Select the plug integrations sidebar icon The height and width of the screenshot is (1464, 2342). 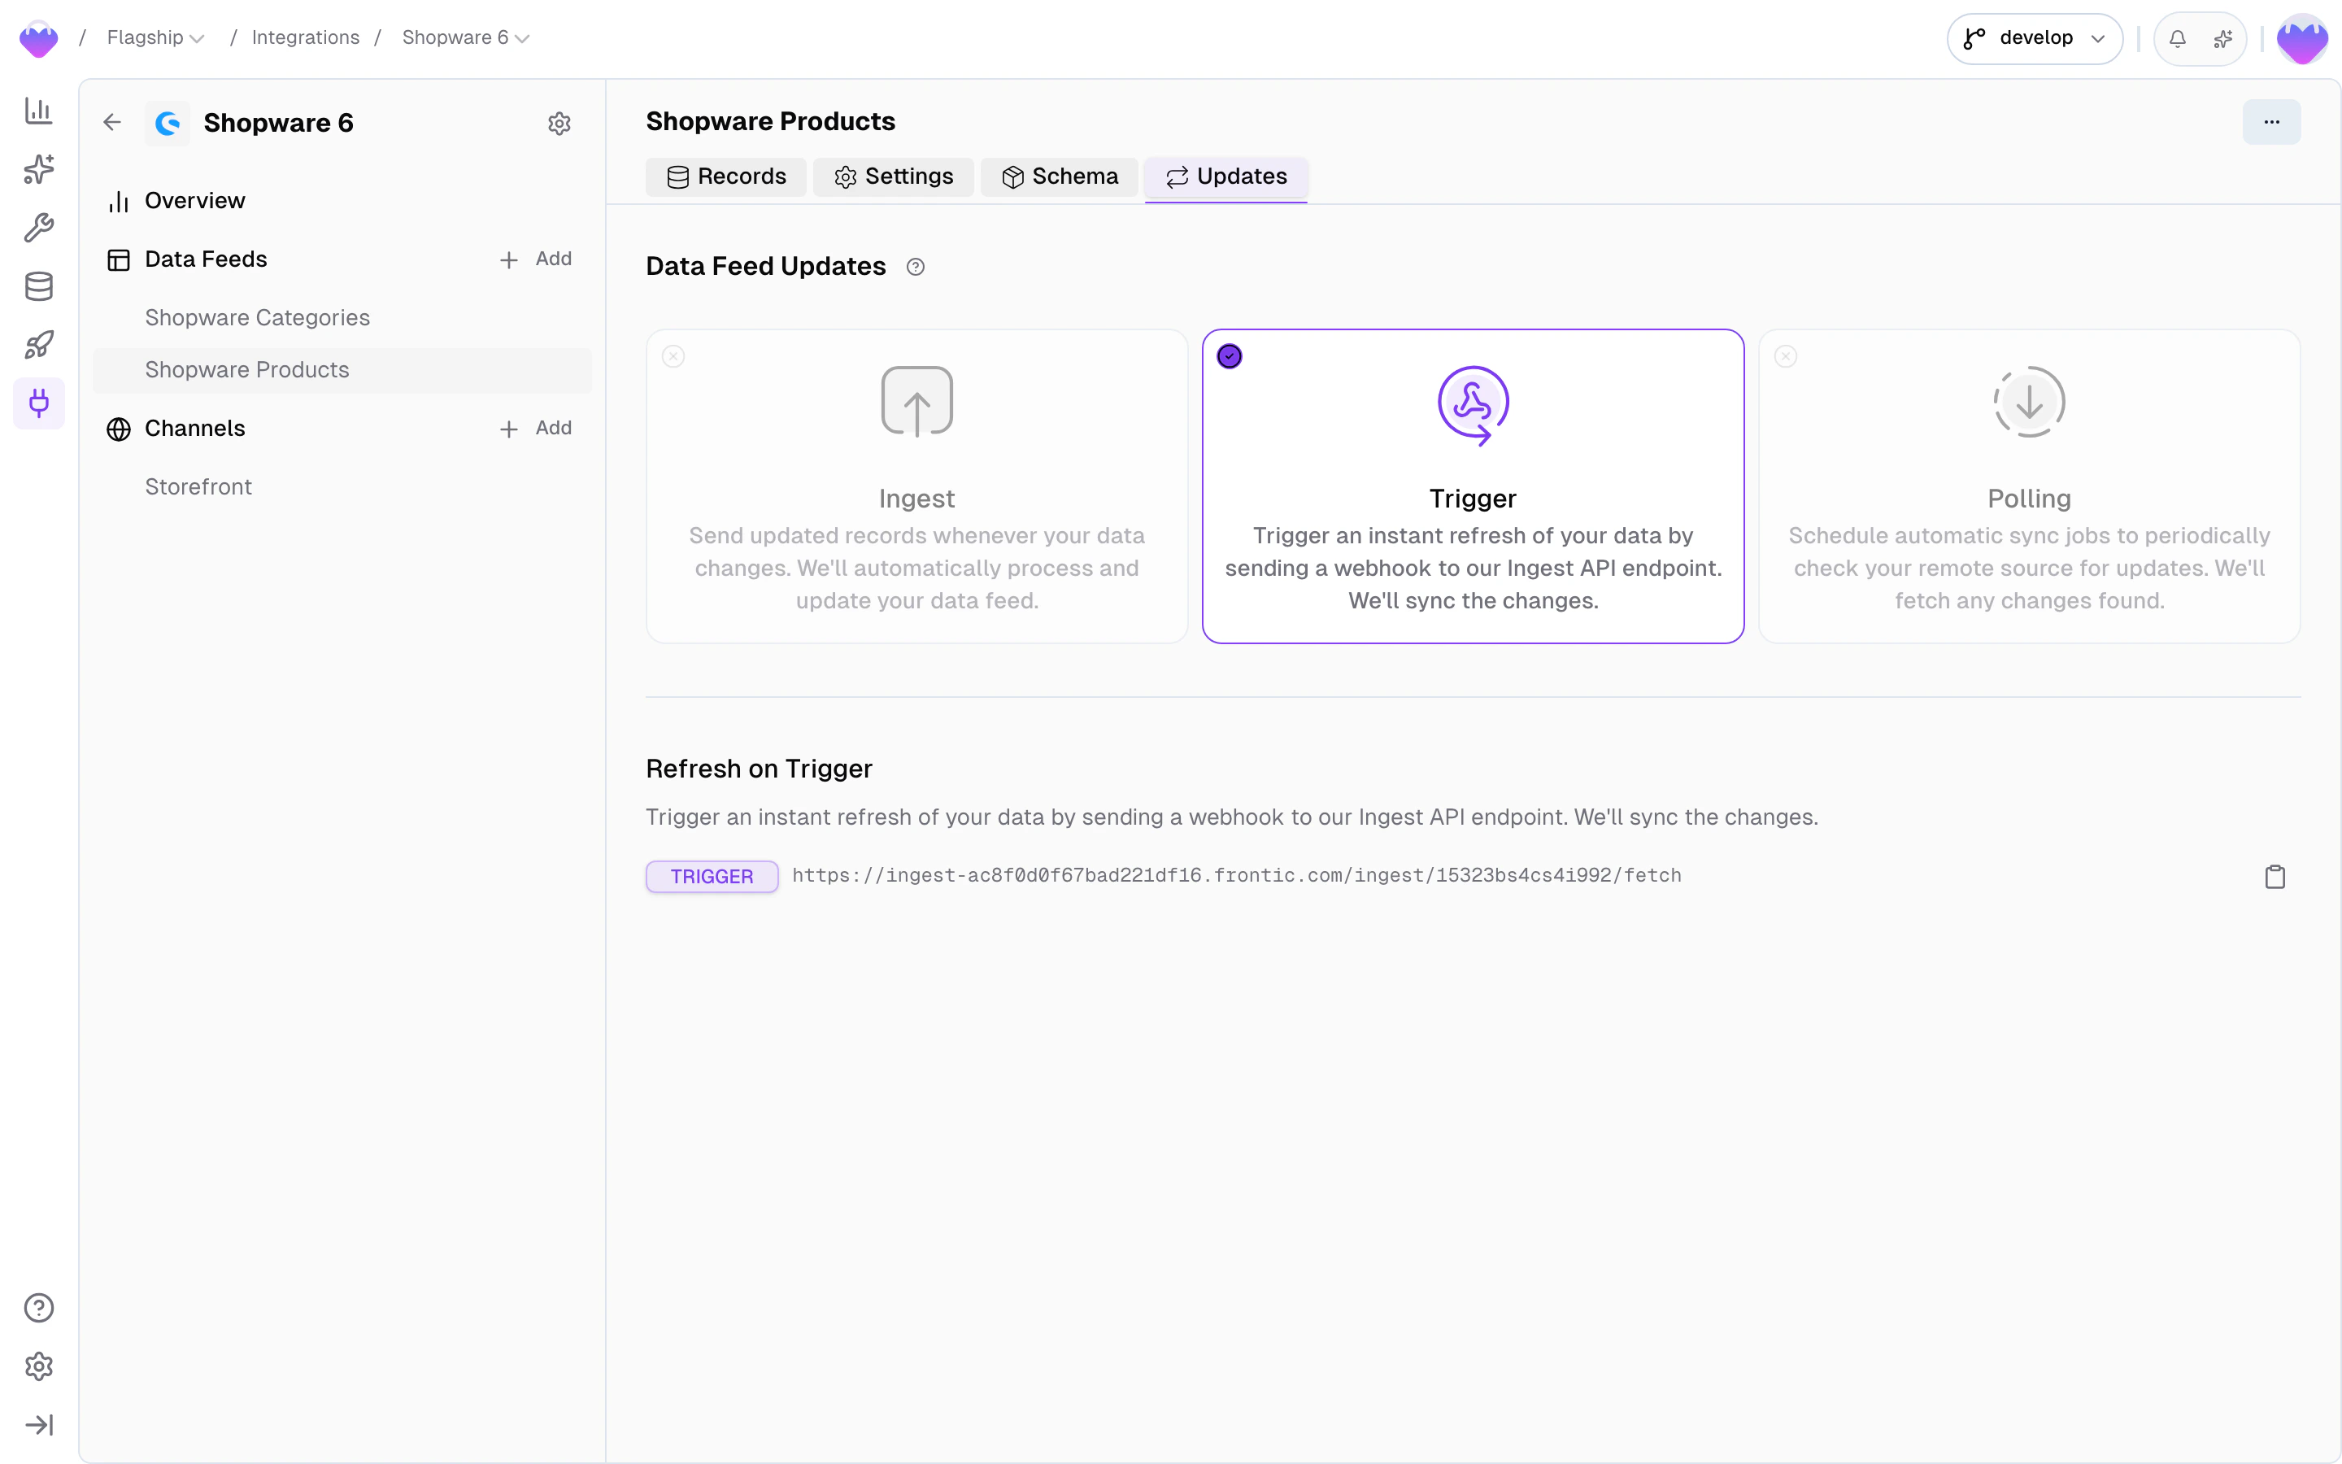39,403
